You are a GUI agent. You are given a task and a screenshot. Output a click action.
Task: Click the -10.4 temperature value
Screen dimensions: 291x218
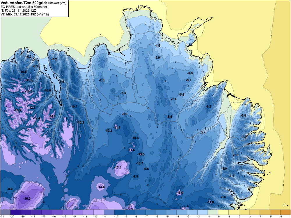pyautogui.click(x=135, y=138)
